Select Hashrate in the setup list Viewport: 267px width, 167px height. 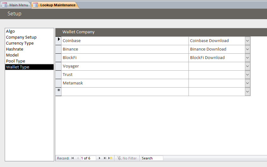29,49
